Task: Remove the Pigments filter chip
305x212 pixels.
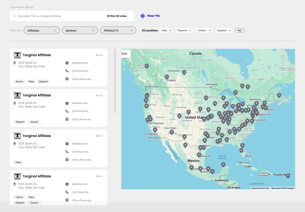Action: click(x=190, y=30)
